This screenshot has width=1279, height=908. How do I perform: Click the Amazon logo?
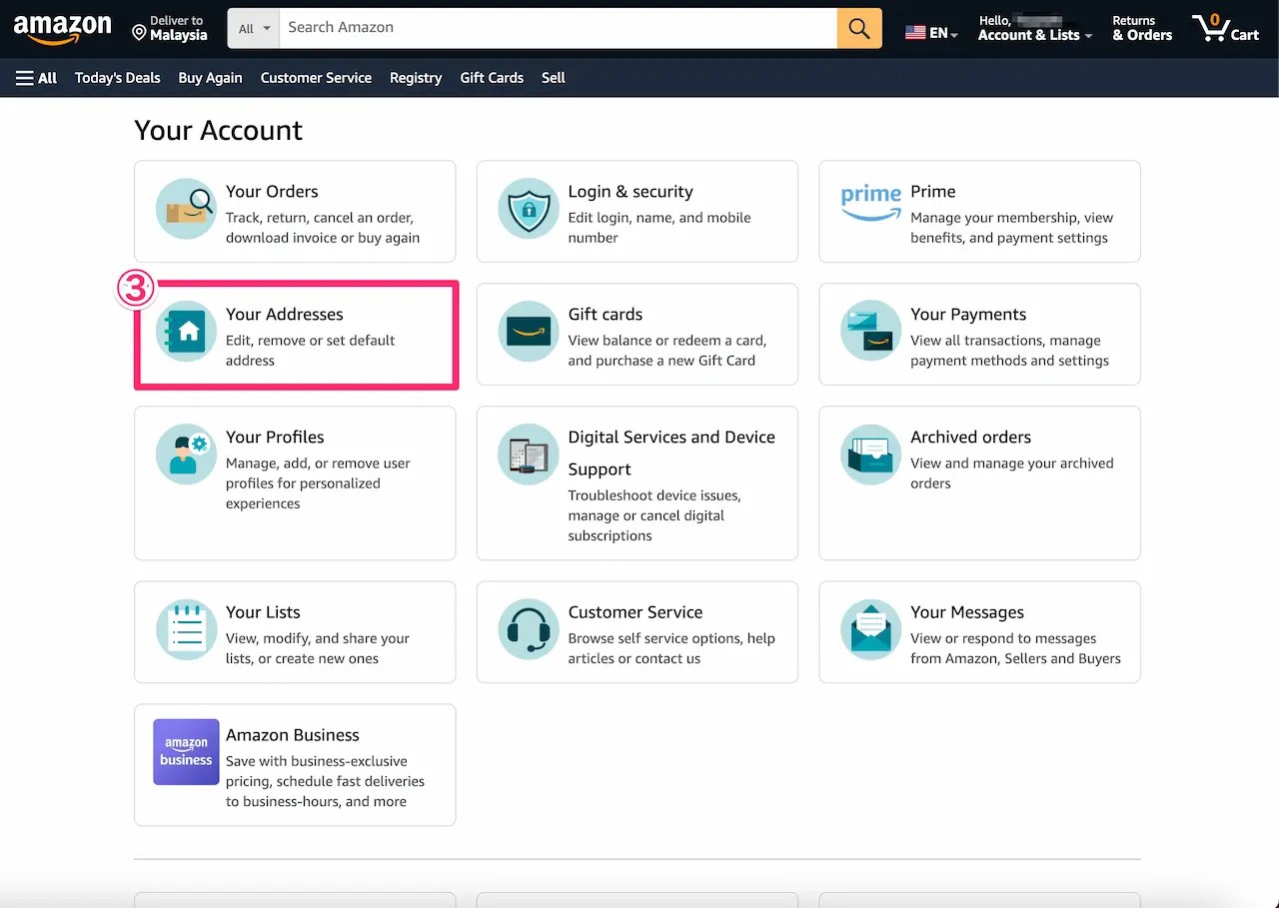click(x=62, y=29)
